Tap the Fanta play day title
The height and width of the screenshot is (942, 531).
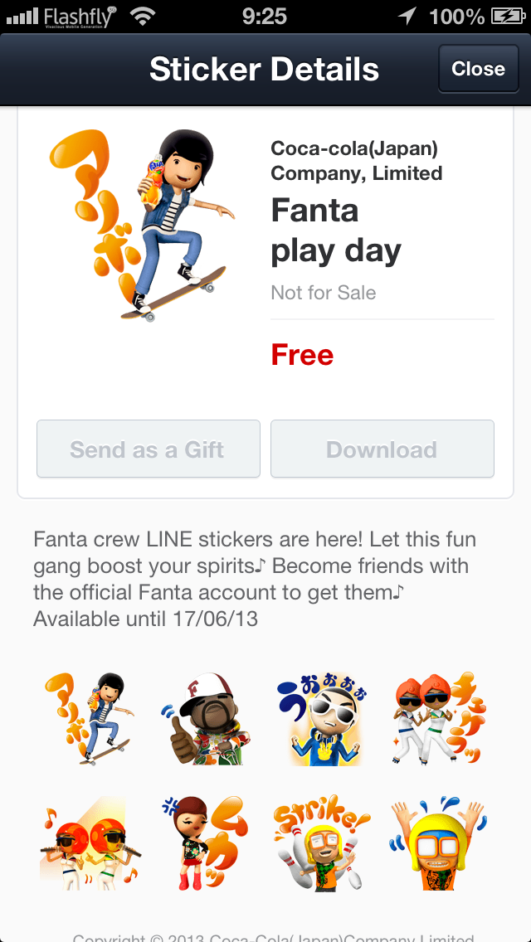335,231
